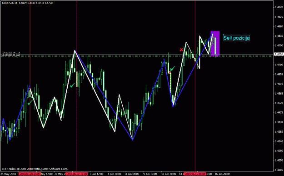Click the 1.4700 price scale value
This screenshot has height=176, width=284.
tap(279, 65)
